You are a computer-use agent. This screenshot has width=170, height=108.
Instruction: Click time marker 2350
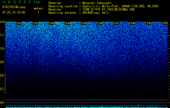click(165, 23)
